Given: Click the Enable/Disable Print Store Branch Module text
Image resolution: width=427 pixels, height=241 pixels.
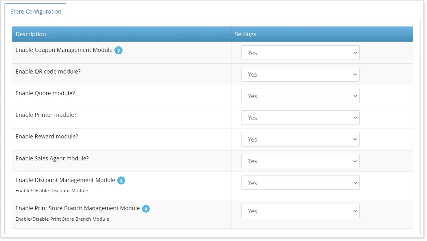Looking at the screenshot, I should tap(62, 219).
